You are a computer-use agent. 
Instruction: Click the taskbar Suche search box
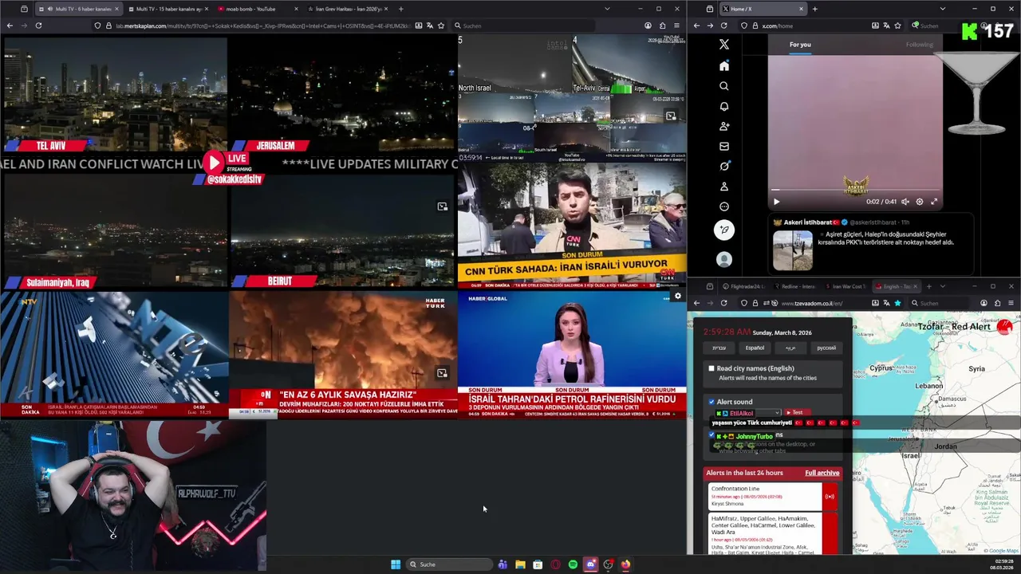(x=449, y=564)
